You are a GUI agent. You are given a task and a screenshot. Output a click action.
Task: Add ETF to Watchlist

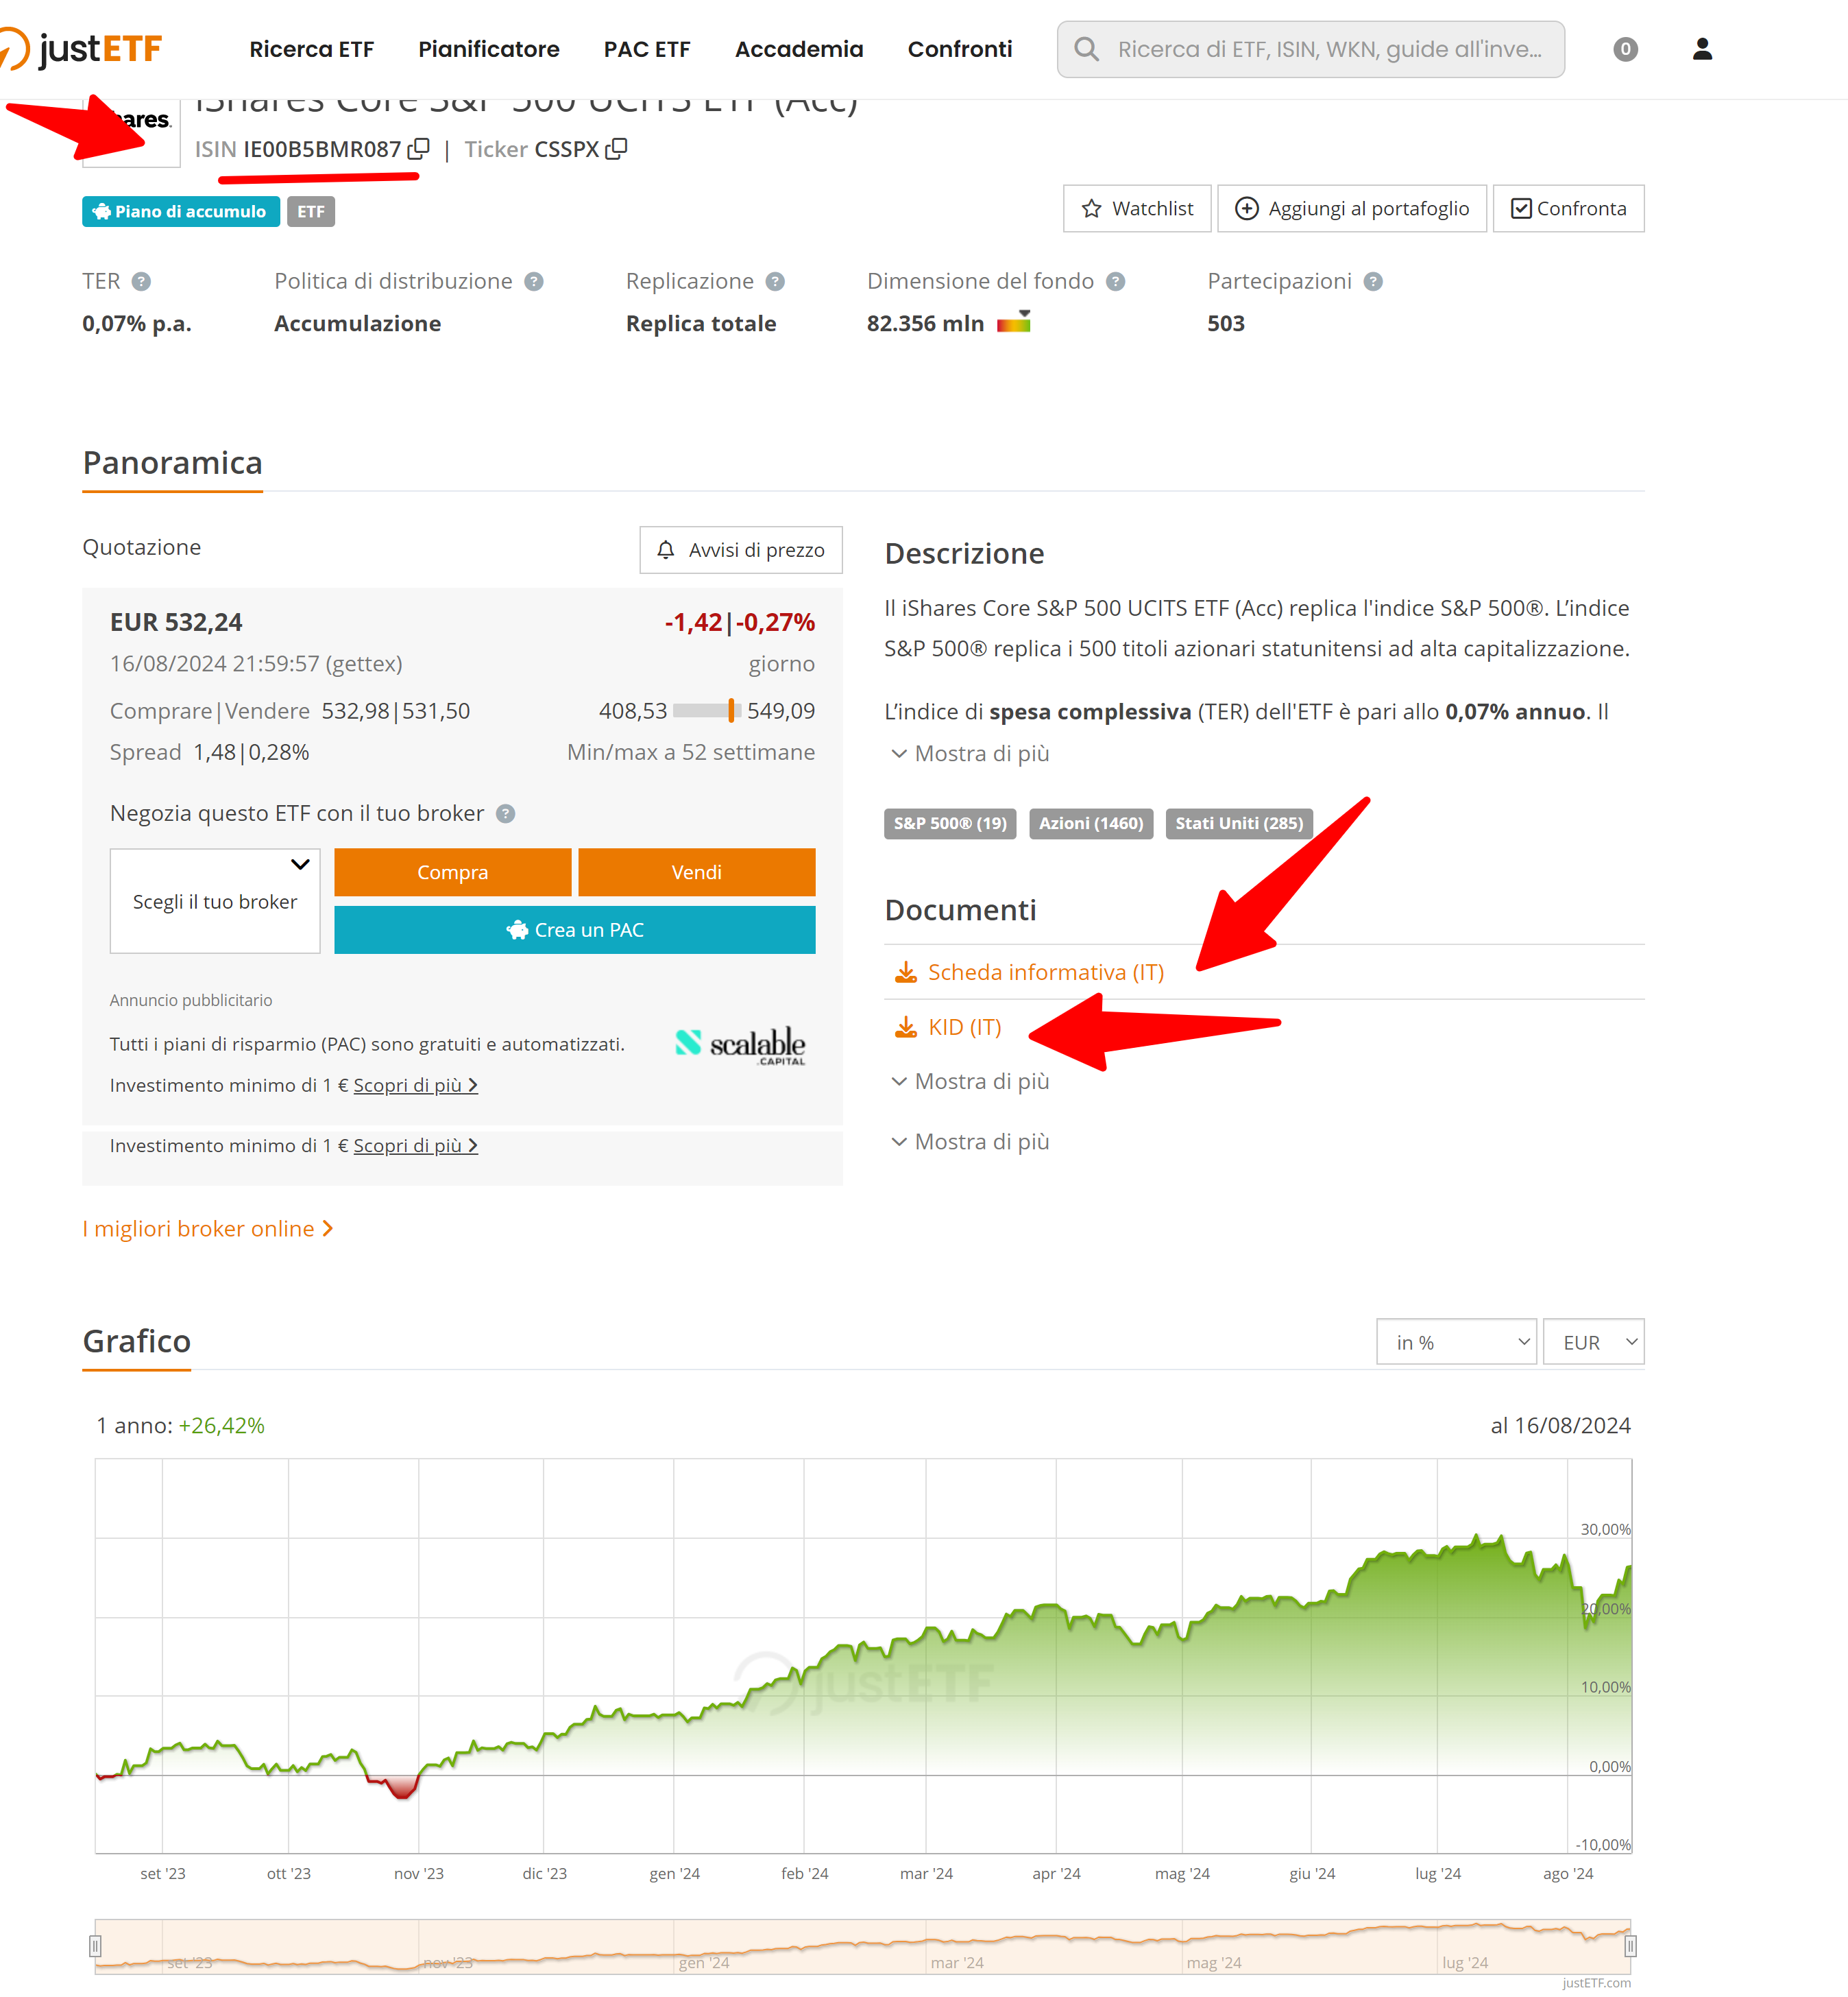(x=1137, y=208)
